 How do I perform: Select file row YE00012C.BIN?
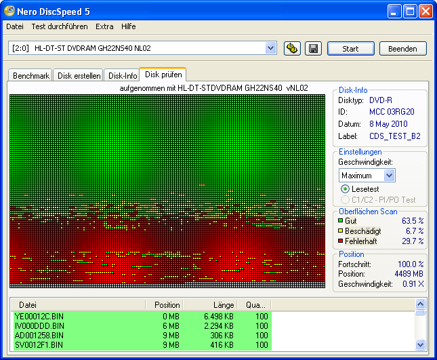click(x=142, y=317)
